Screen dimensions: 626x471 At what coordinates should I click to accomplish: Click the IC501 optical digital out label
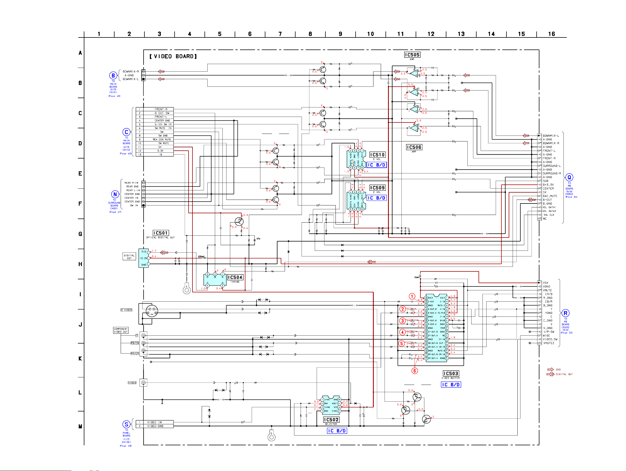[160, 233]
